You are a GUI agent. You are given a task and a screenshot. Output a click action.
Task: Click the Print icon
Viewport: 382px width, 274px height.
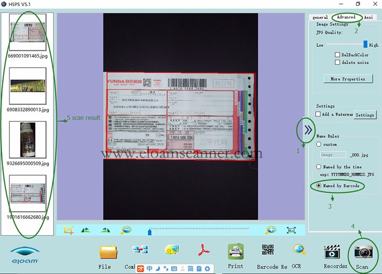(x=235, y=252)
